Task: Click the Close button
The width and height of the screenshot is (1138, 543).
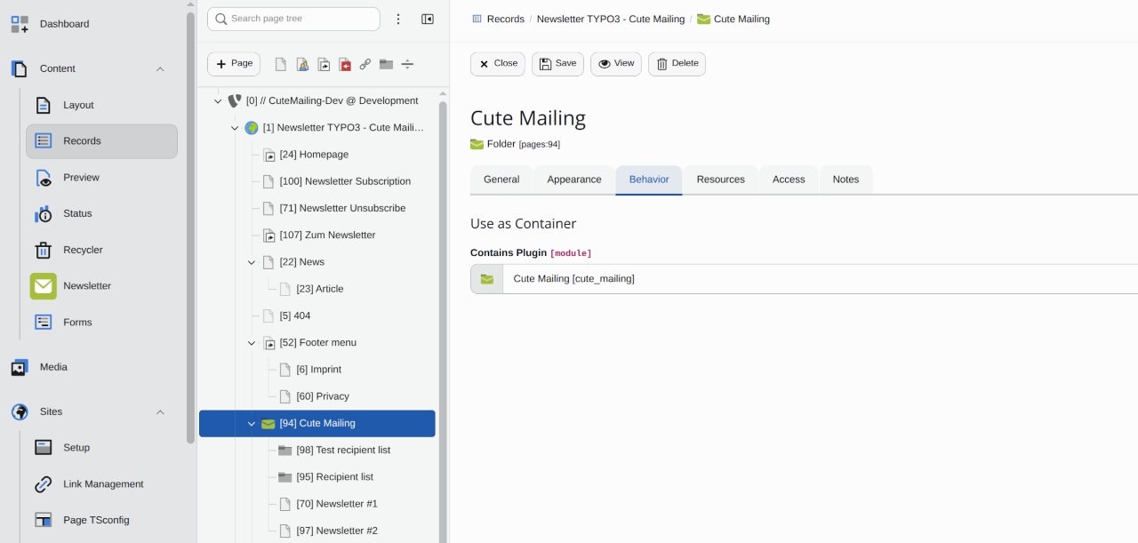Action: (498, 64)
